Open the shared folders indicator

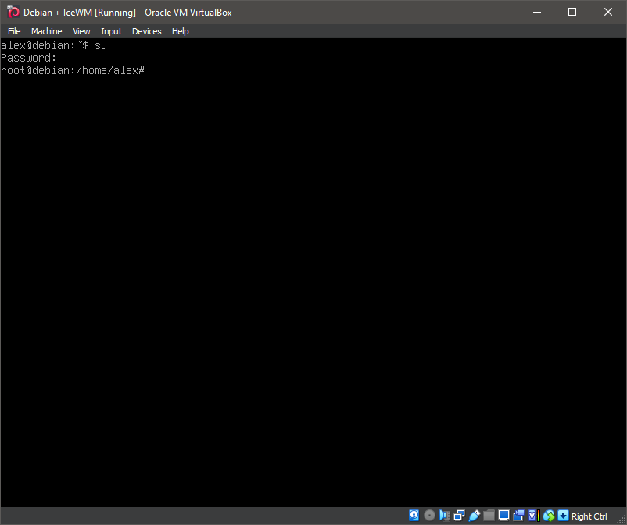[x=489, y=516]
